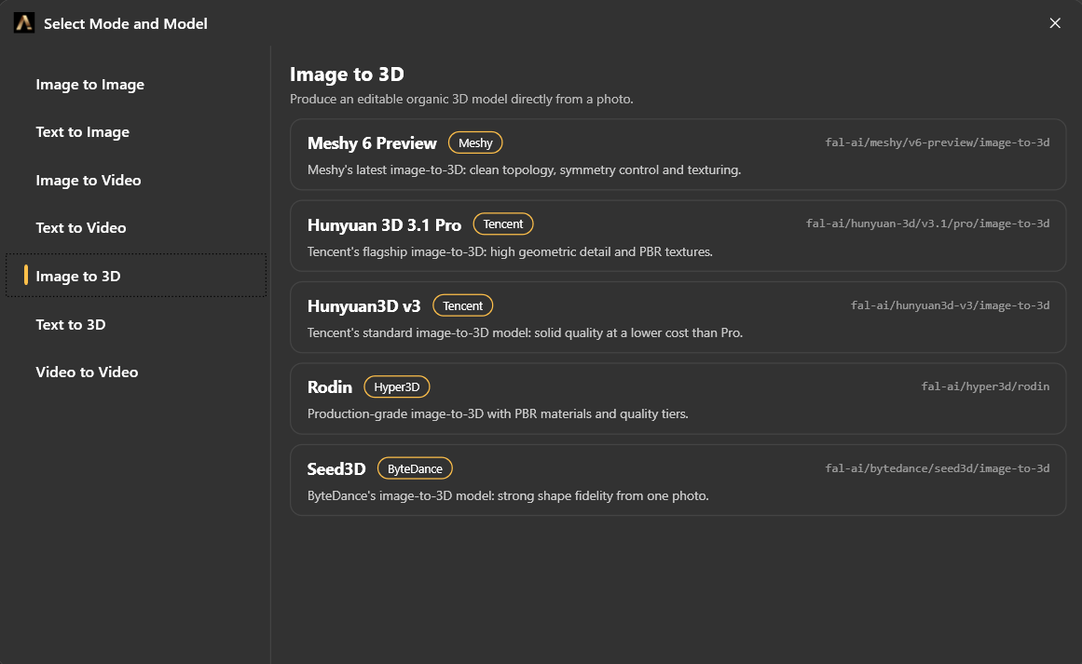Switch to Image to Image mode
Image resolution: width=1082 pixels, height=664 pixels.
click(136, 84)
